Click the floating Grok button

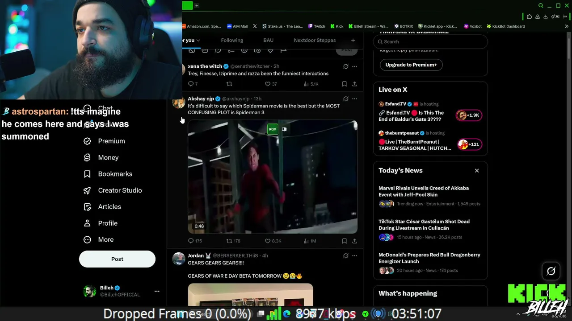(551, 271)
